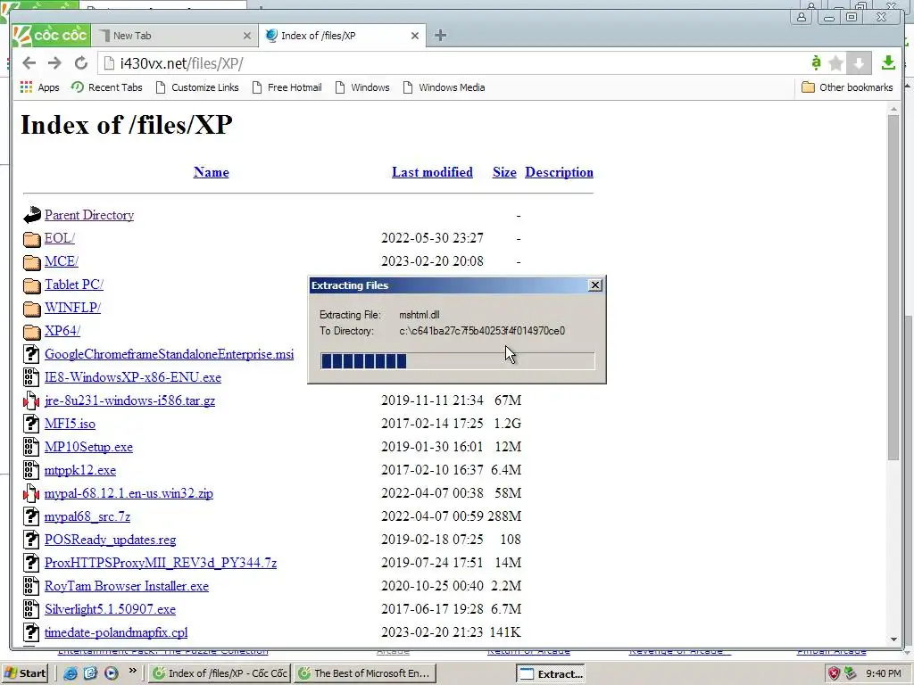
Task: Close the Extracting Files dialog
Action: [x=595, y=285]
